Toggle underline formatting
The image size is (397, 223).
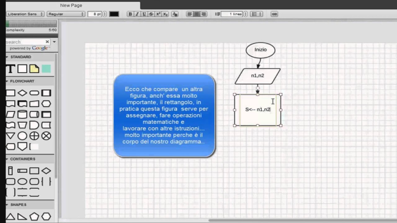coord(144,14)
